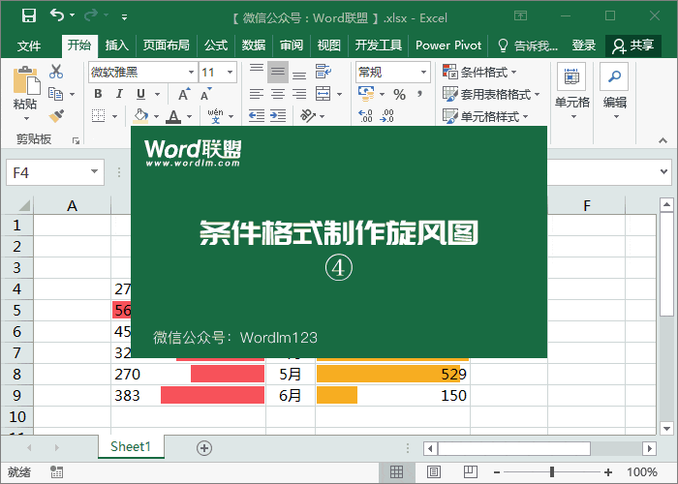Open the Name Box dropdown next to F4
Viewport: 678px width, 484px height.
coord(94,172)
